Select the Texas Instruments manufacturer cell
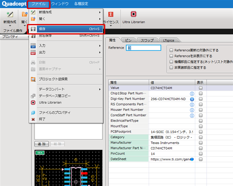Image resolution: width=233 pixels, height=186 pixels. [x=172, y=143]
